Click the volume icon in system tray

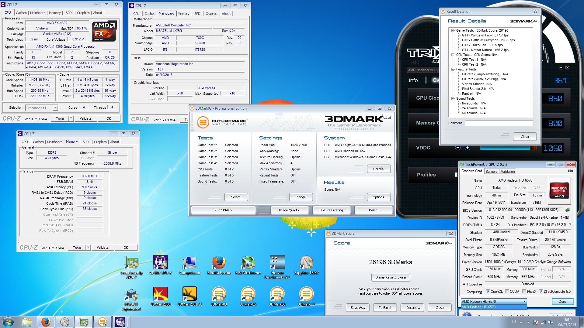pos(550,322)
